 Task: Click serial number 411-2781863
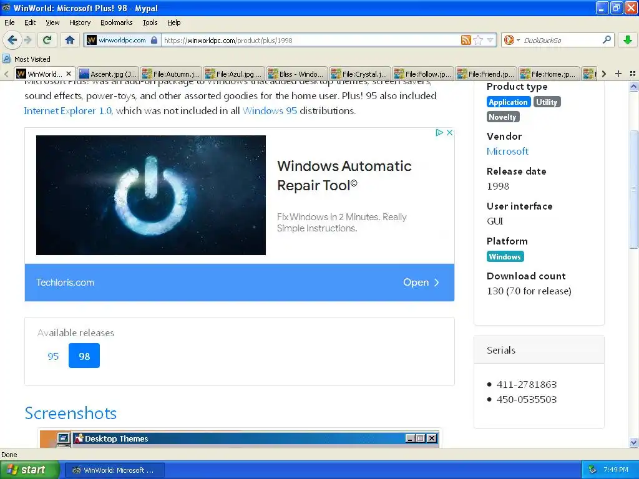[527, 384]
